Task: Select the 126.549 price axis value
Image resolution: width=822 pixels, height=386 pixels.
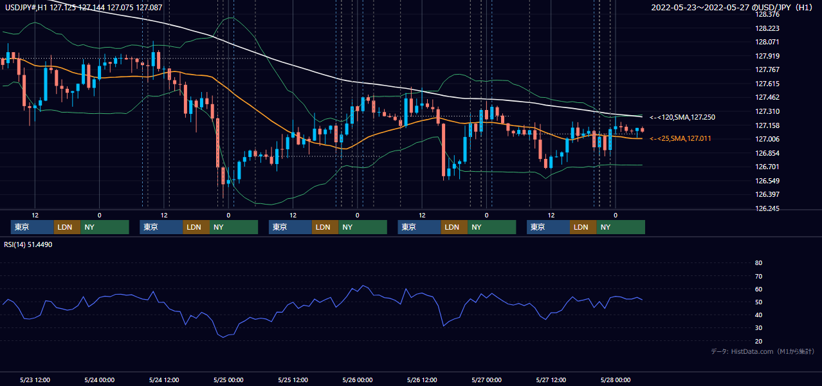Action: point(767,181)
